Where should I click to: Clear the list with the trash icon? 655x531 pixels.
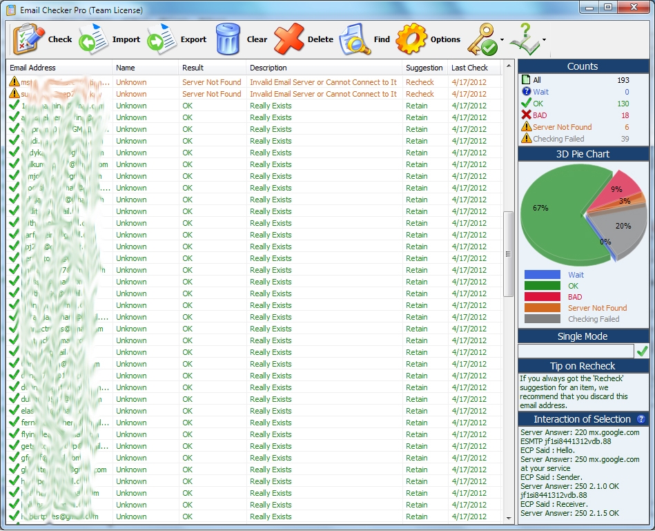coord(228,39)
